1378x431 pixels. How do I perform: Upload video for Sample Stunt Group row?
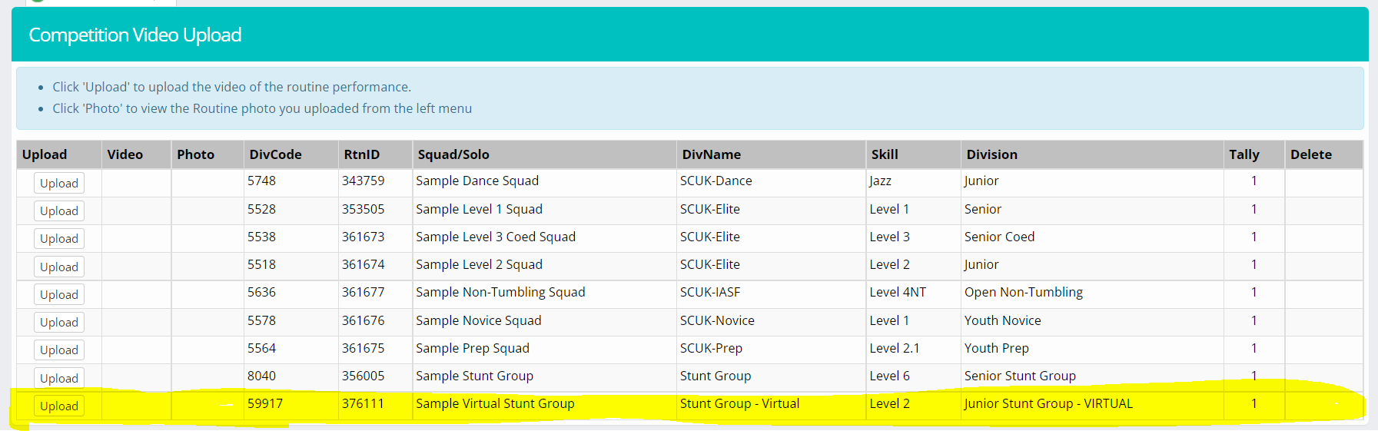[x=59, y=378]
